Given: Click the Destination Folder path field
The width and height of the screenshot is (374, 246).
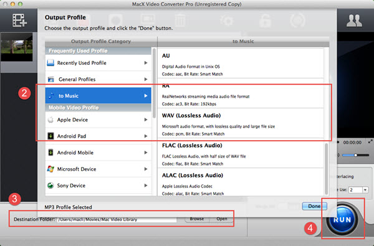Looking at the screenshot, I should coord(117,220).
